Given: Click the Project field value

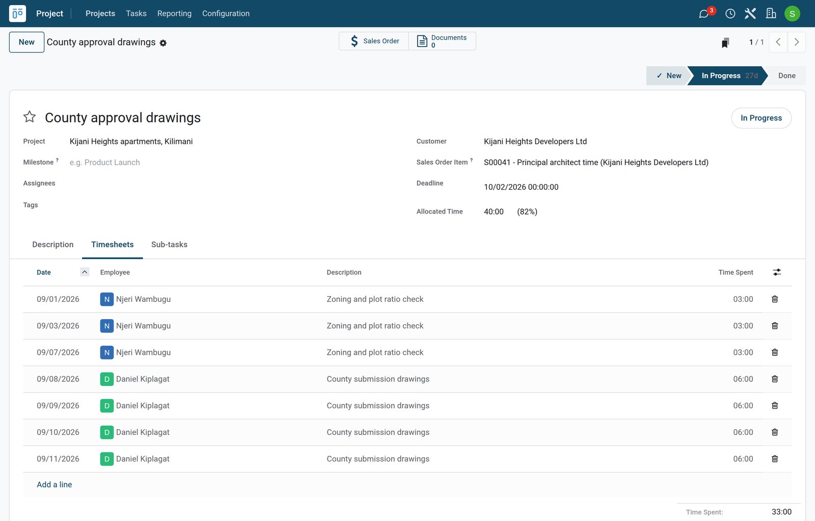Looking at the screenshot, I should tap(131, 142).
